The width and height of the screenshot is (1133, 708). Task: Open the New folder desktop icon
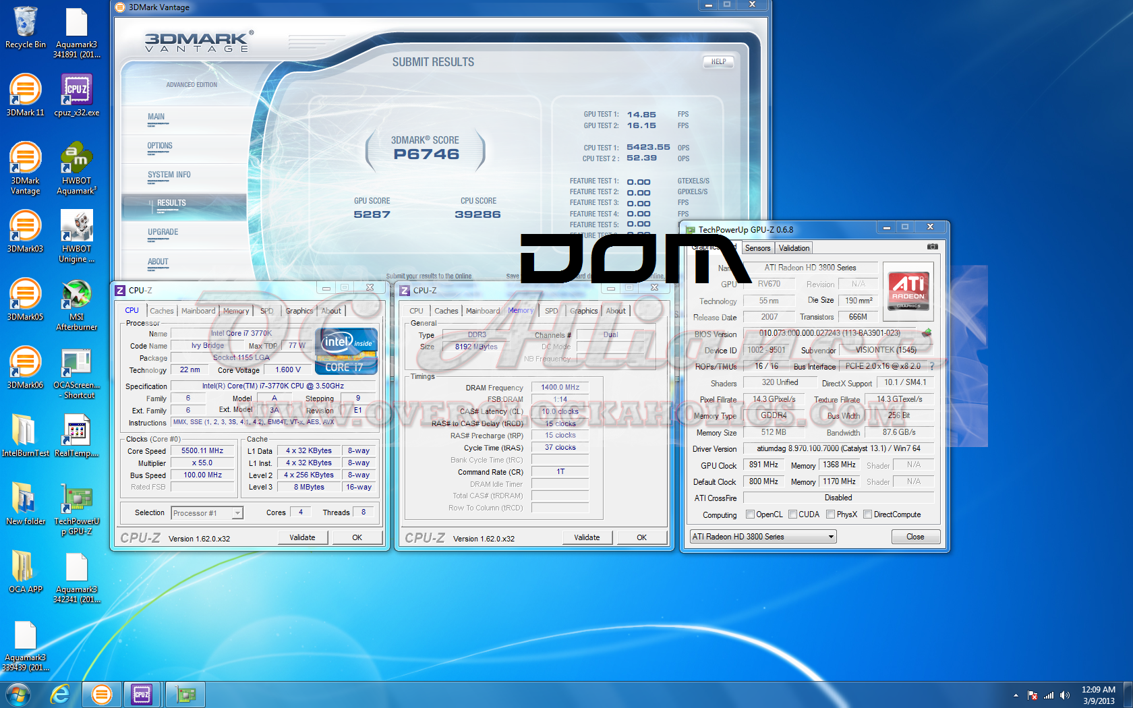26,504
